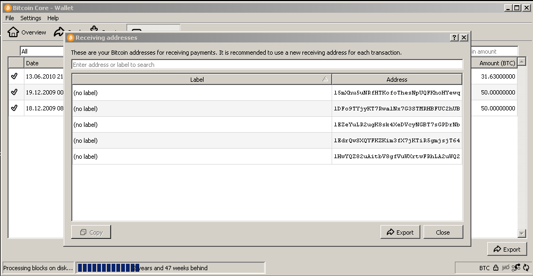Click the BTC unit selector in status bar

coord(485,268)
